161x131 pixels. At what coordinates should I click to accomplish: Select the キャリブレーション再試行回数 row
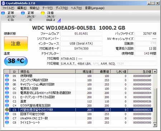(x=78, y=84)
